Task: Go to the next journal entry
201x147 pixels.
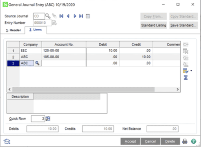Action: [75, 16]
